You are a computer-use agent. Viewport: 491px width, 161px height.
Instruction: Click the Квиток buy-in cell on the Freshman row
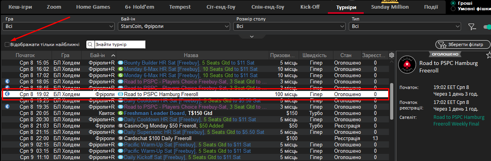[x=107, y=113]
